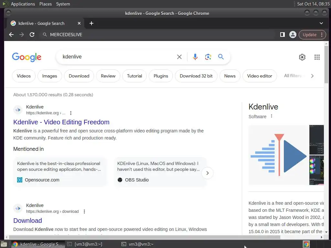Open the All filters dropdown
The height and width of the screenshot is (248, 331).
pos(293,76)
